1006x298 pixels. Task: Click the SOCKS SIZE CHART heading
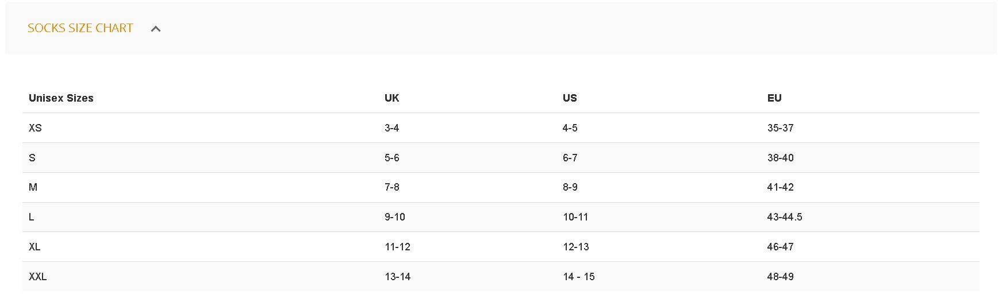pos(80,28)
